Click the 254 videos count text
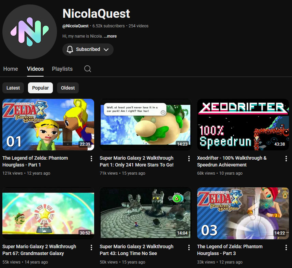Image resolution: width=292 pixels, height=268 pixels. coord(138,26)
